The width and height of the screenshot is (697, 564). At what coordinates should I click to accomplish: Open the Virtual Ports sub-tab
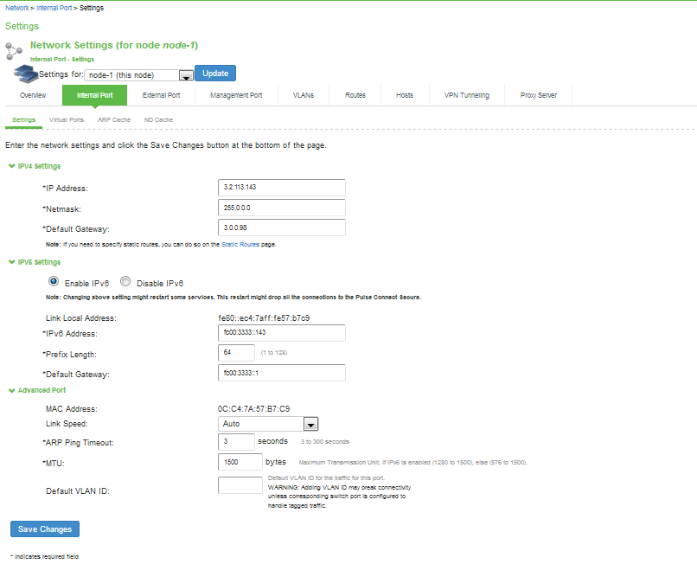67,119
